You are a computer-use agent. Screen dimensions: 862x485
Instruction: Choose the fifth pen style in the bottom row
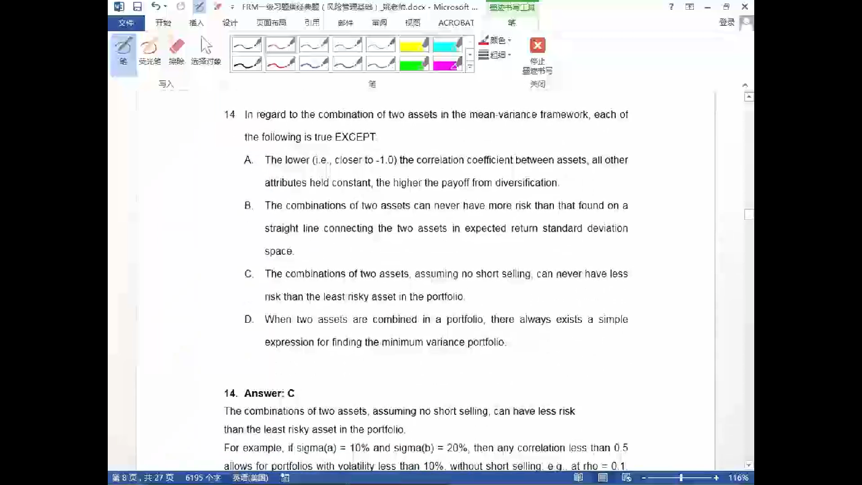381,64
